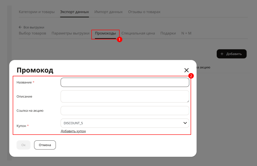Expand the Купон dropdown chevron
This screenshot has height=166, width=257.
[x=185, y=123]
